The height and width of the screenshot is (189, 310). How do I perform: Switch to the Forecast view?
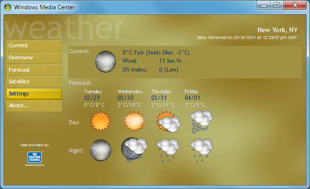[34, 70]
